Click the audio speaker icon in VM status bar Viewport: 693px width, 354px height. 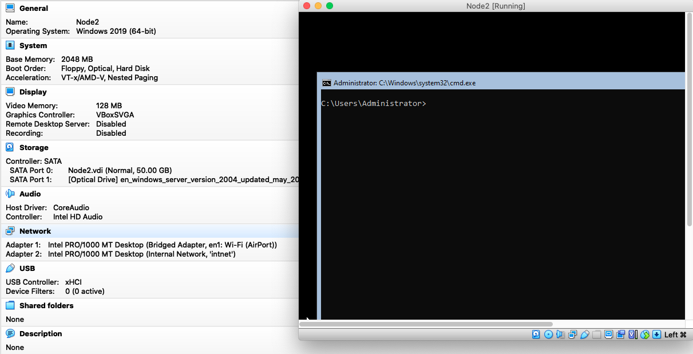[x=560, y=335]
